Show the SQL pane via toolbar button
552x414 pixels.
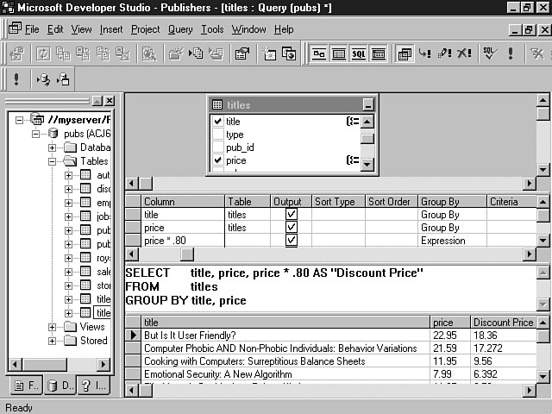(x=358, y=53)
